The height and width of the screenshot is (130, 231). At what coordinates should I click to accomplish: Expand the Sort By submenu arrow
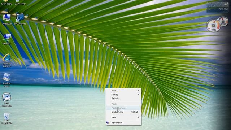click(139, 95)
